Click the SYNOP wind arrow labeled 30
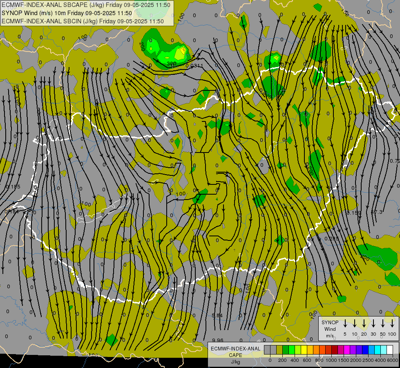 click(373, 323)
